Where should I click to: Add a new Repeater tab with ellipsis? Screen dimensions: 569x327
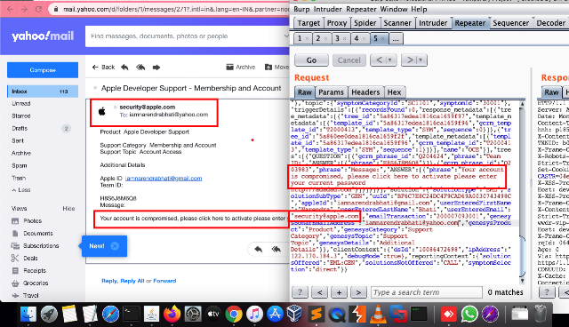pyautogui.click(x=396, y=38)
